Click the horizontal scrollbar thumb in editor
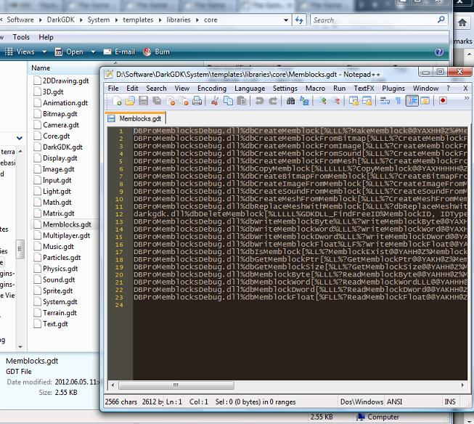This screenshot has height=424, width=474. (176, 386)
